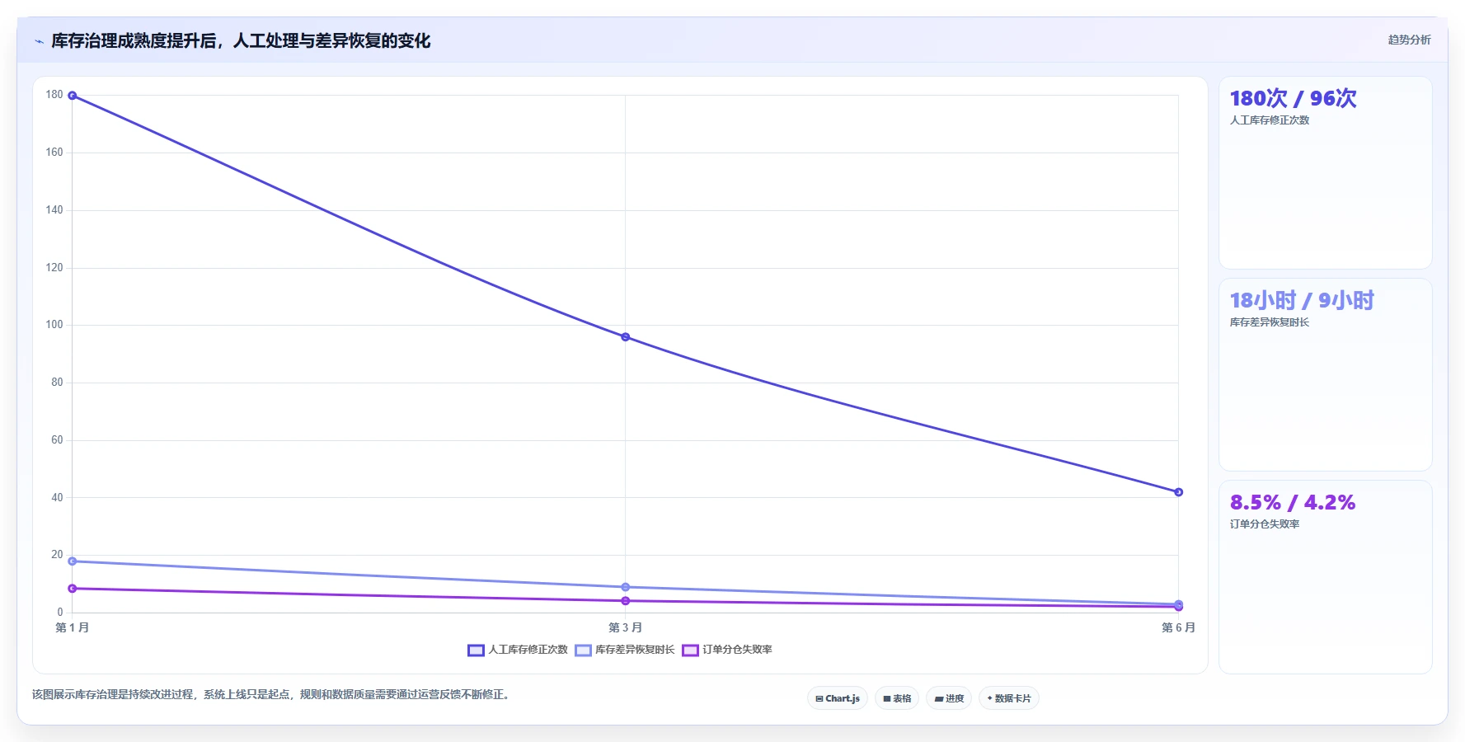The image size is (1465, 742).
Task: Click the 第 6 月 axis label
Action: coord(1178,627)
